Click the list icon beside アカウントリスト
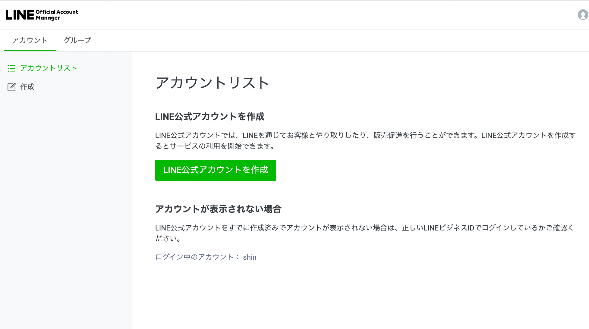Screen dimensions: 589x329 [11, 68]
